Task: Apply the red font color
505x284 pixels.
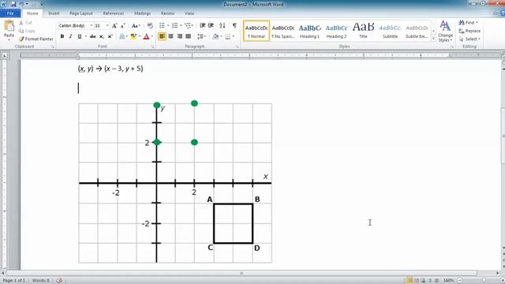Action: [x=146, y=36]
